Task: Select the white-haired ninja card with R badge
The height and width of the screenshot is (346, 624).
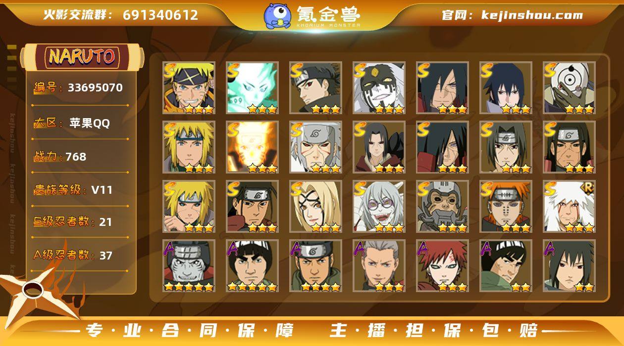Action: click(569, 207)
